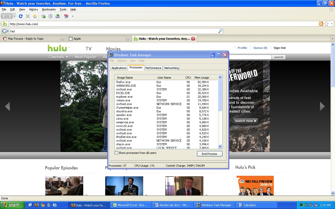The width and height of the screenshot is (335, 209).
Task: Launch Firefox from Quick Launch
Action: (37, 205)
